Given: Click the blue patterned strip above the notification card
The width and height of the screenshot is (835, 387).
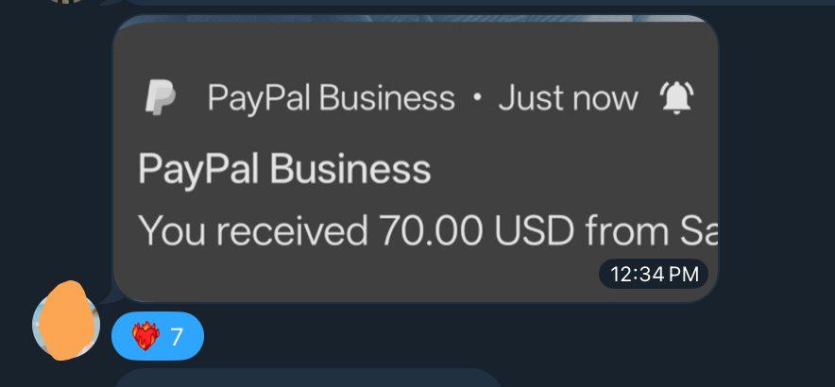Looking at the screenshot, I should [x=416, y=19].
